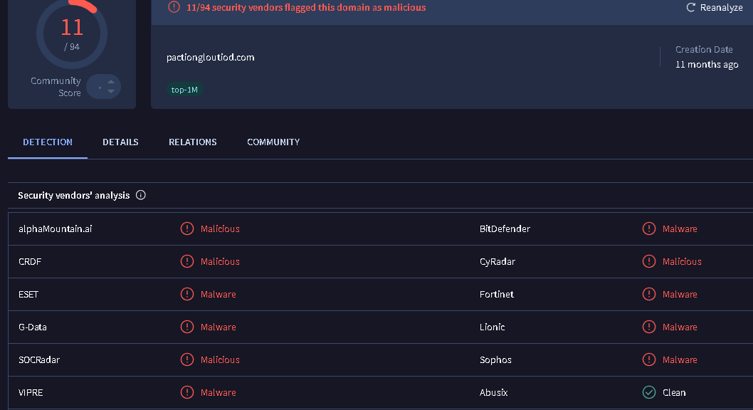Select the domain name paciongloutiod.com
The width and height of the screenshot is (753, 410).
[x=209, y=57]
